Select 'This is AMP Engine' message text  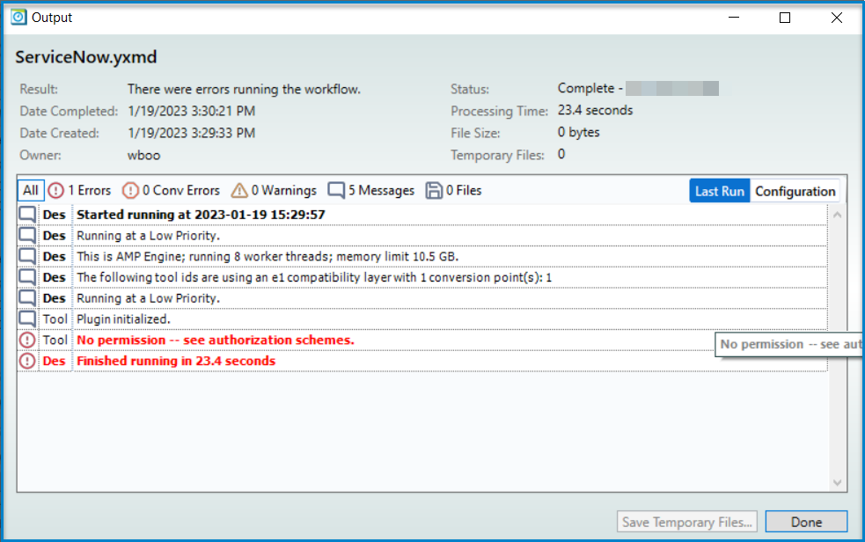268,256
